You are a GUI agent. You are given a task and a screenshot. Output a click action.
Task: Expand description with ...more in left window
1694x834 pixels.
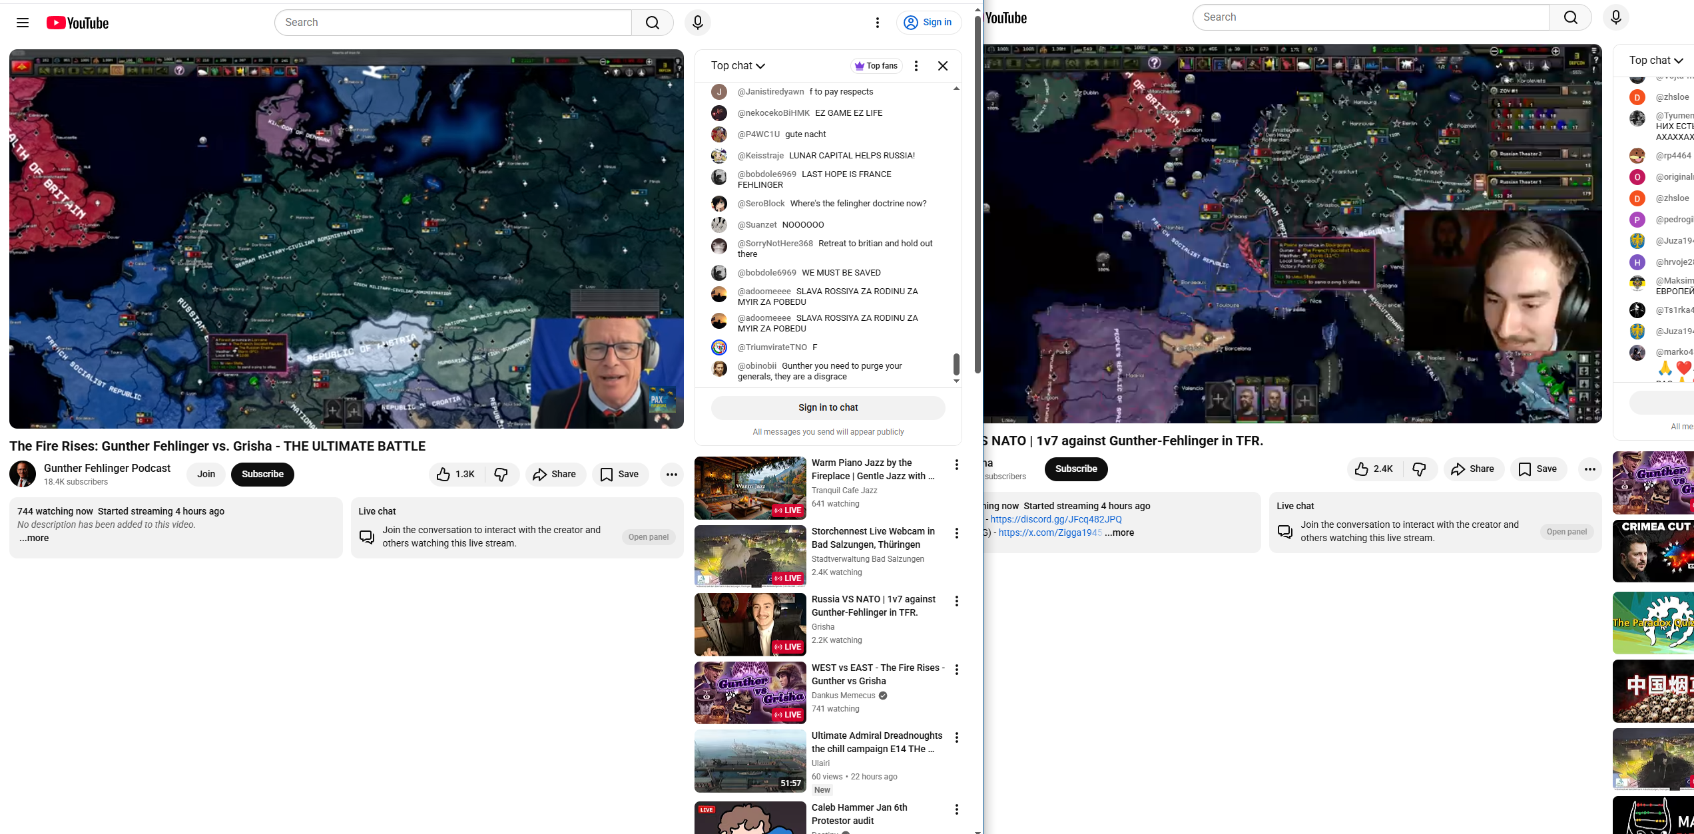(33, 538)
